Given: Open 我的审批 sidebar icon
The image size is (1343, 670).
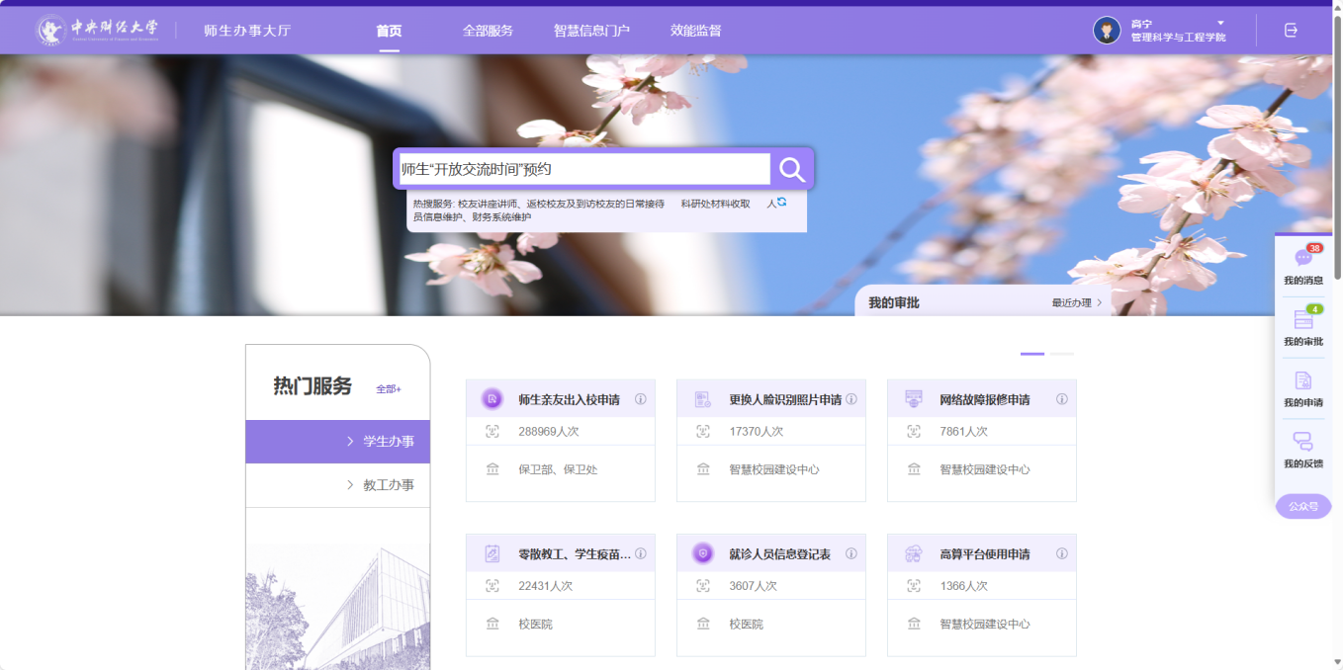Looking at the screenshot, I should point(1302,326).
